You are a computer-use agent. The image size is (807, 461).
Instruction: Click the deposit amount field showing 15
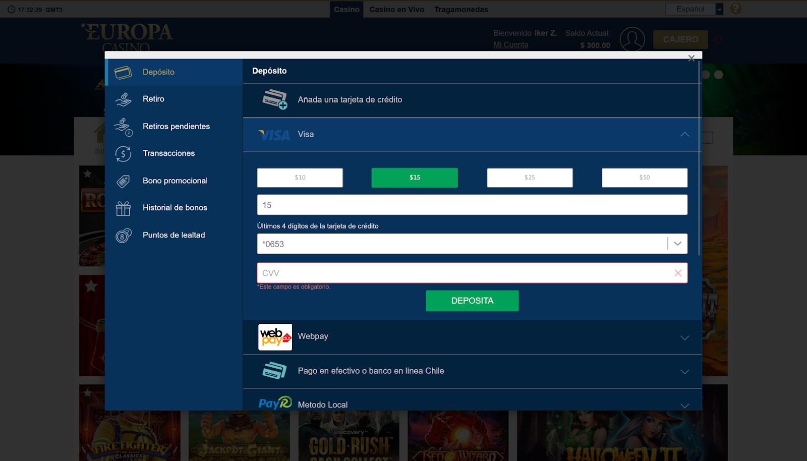[472, 205]
